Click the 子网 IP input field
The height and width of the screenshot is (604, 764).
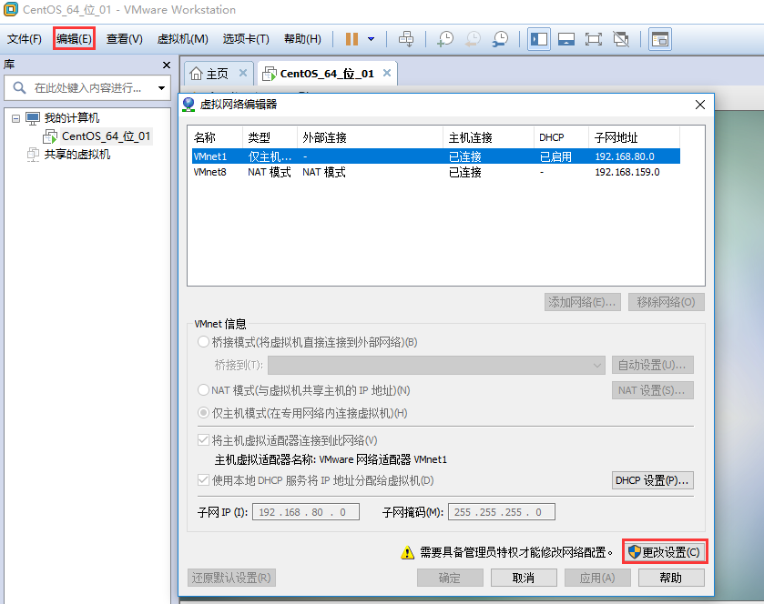[x=305, y=512]
